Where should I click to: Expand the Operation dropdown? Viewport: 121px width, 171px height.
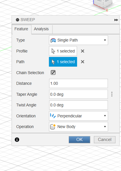tap(105, 127)
